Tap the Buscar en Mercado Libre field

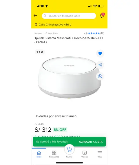click(x=69, y=16)
